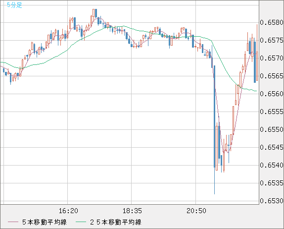
Task: Click the 20:50 time axis label
Action: click(x=196, y=211)
